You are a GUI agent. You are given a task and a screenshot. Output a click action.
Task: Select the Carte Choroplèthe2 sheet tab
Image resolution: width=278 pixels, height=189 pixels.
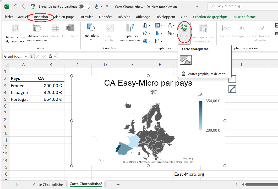point(86,184)
